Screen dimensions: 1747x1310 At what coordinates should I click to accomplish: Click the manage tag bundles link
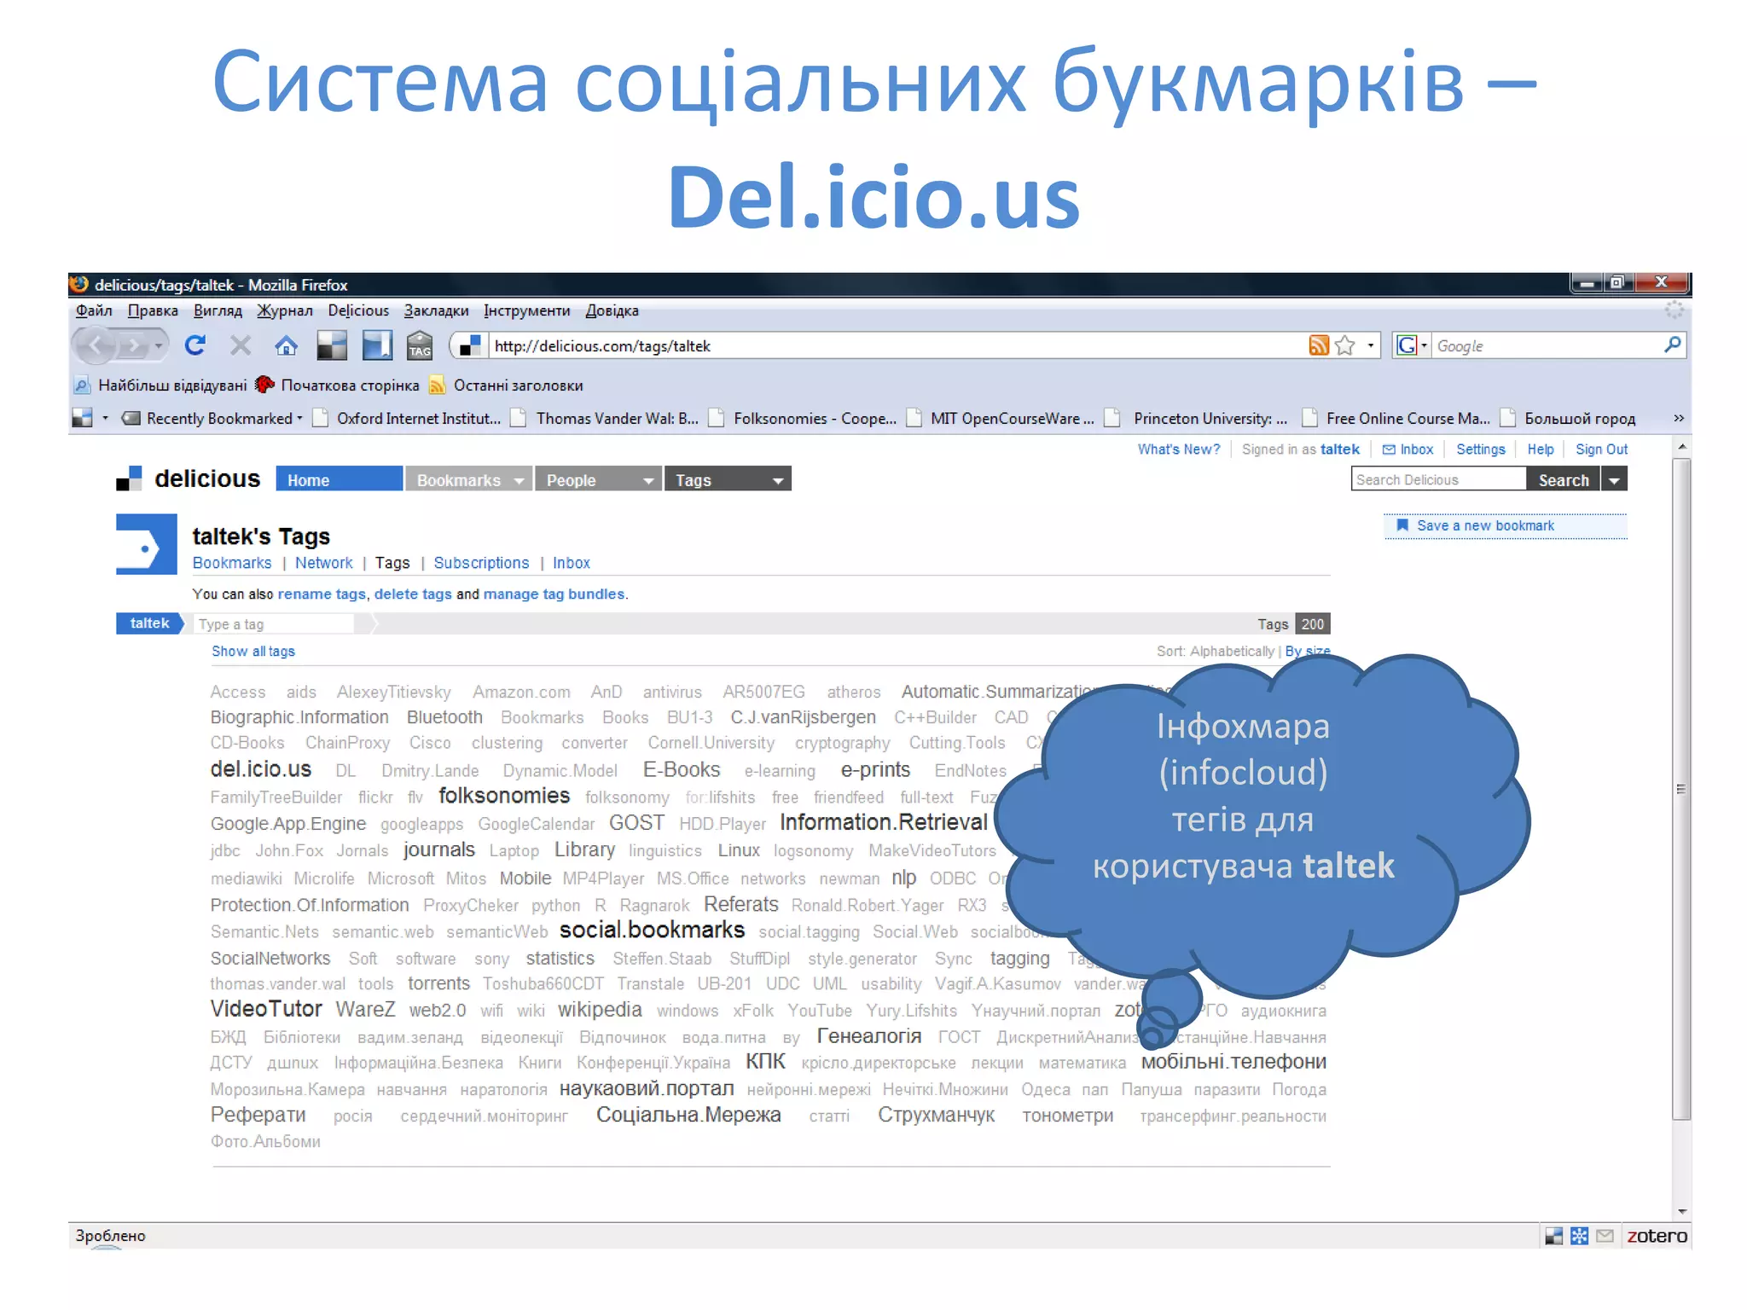pos(554,594)
